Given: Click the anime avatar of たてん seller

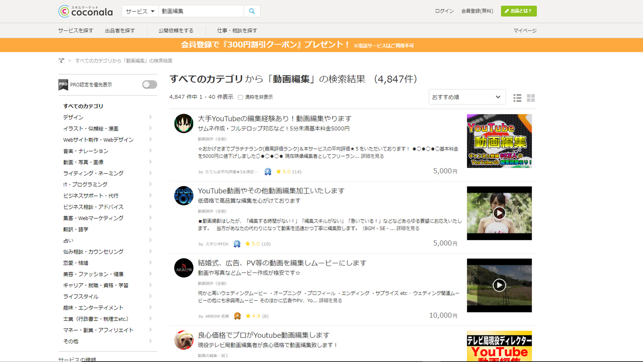Looking at the screenshot, I should pyautogui.click(x=184, y=123).
